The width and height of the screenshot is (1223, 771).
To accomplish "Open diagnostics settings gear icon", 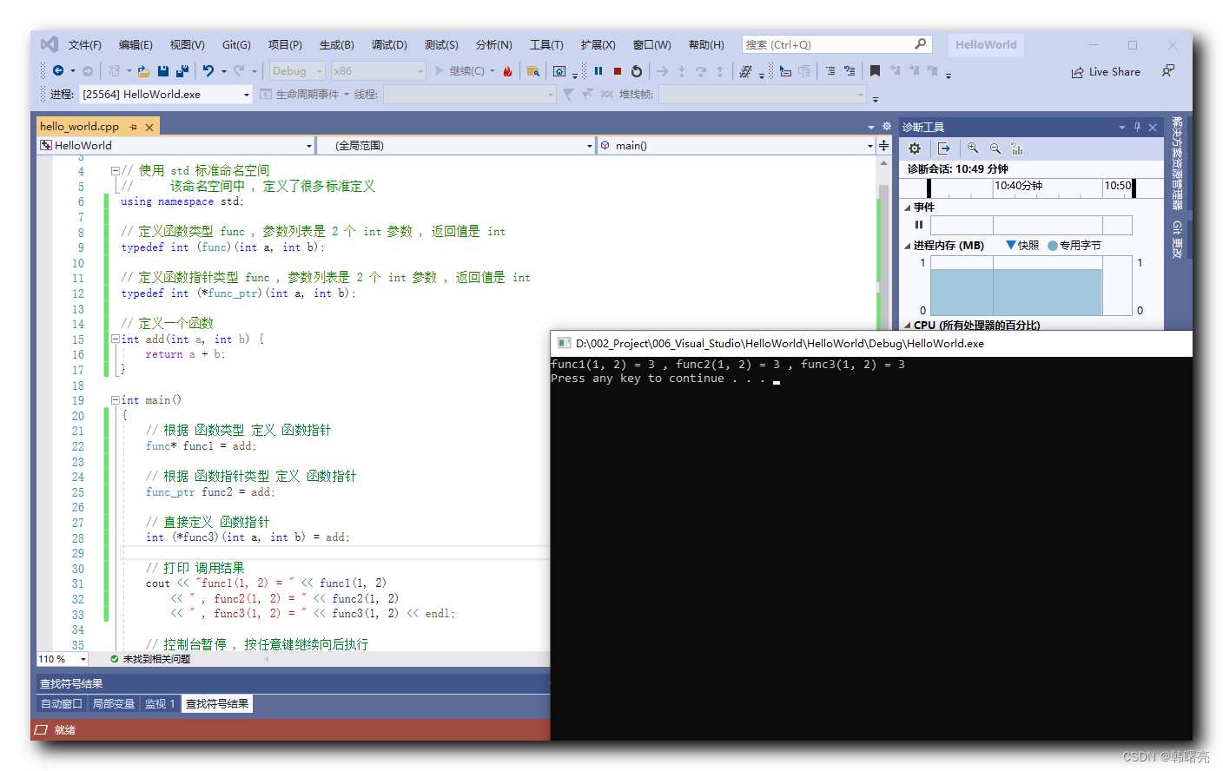I will pos(915,148).
